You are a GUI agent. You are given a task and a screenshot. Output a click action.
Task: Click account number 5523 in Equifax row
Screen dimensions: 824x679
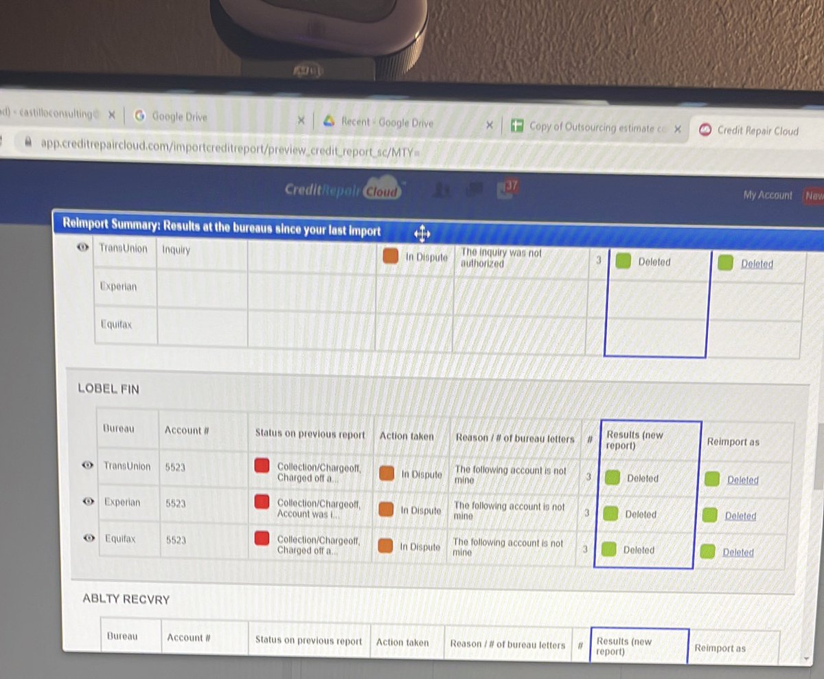[176, 540]
